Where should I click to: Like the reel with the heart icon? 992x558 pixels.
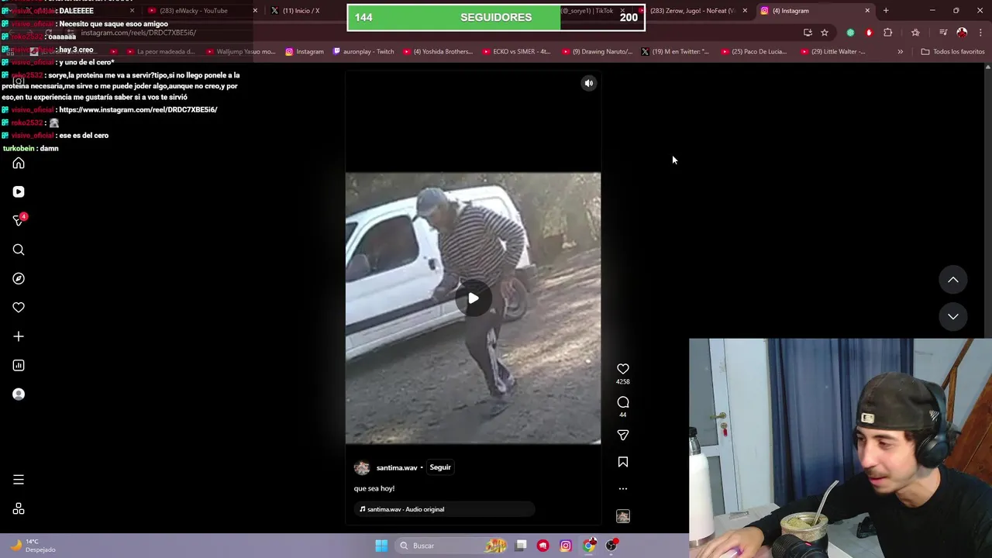623,369
